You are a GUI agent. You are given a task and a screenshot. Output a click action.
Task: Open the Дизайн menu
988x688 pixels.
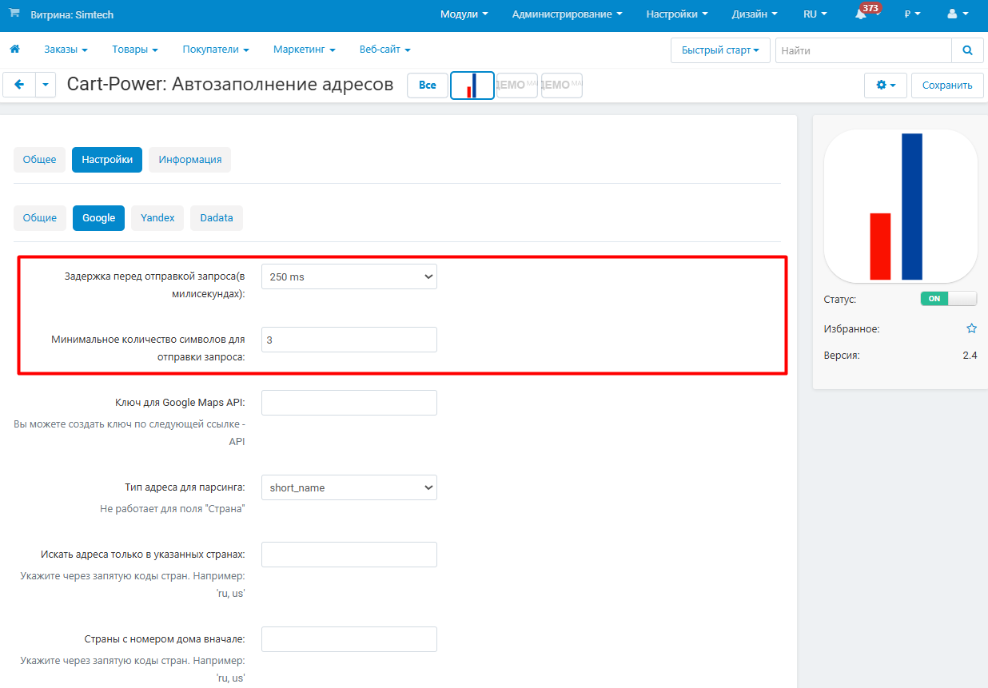coord(755,14)
